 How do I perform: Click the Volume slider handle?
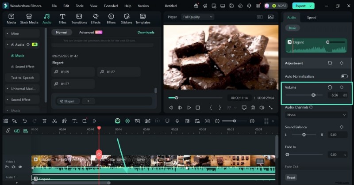coord(313,95)
